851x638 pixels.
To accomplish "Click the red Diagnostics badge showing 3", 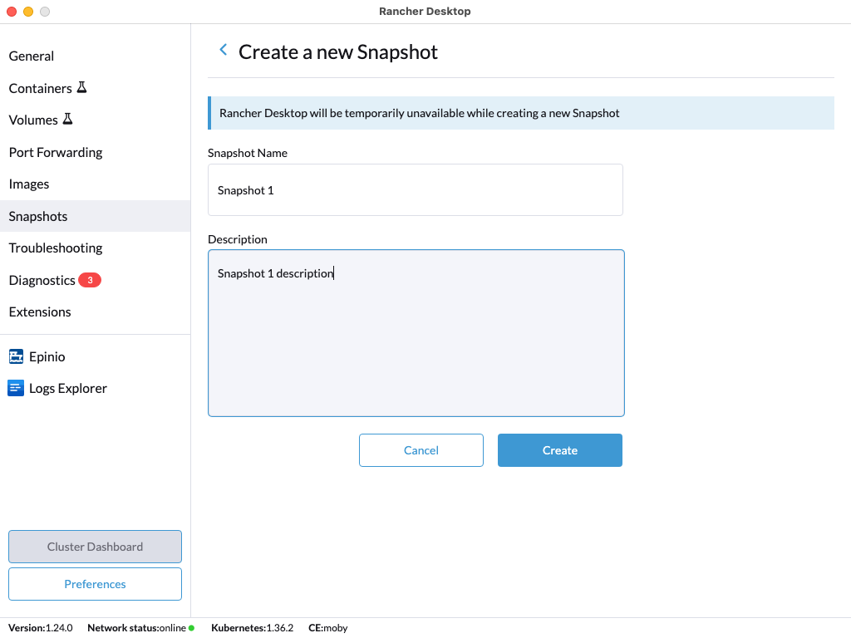I will 90,280.
